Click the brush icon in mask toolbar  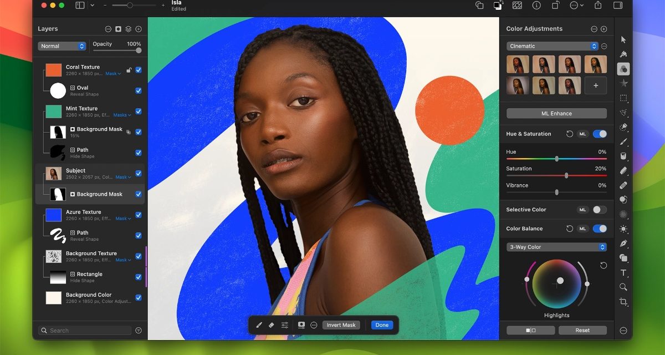259,325
